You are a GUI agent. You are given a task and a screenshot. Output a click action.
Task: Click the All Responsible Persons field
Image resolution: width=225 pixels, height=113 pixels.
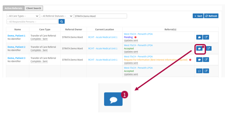[32, 22]
